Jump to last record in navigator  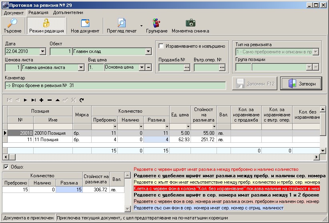point(33,100)
